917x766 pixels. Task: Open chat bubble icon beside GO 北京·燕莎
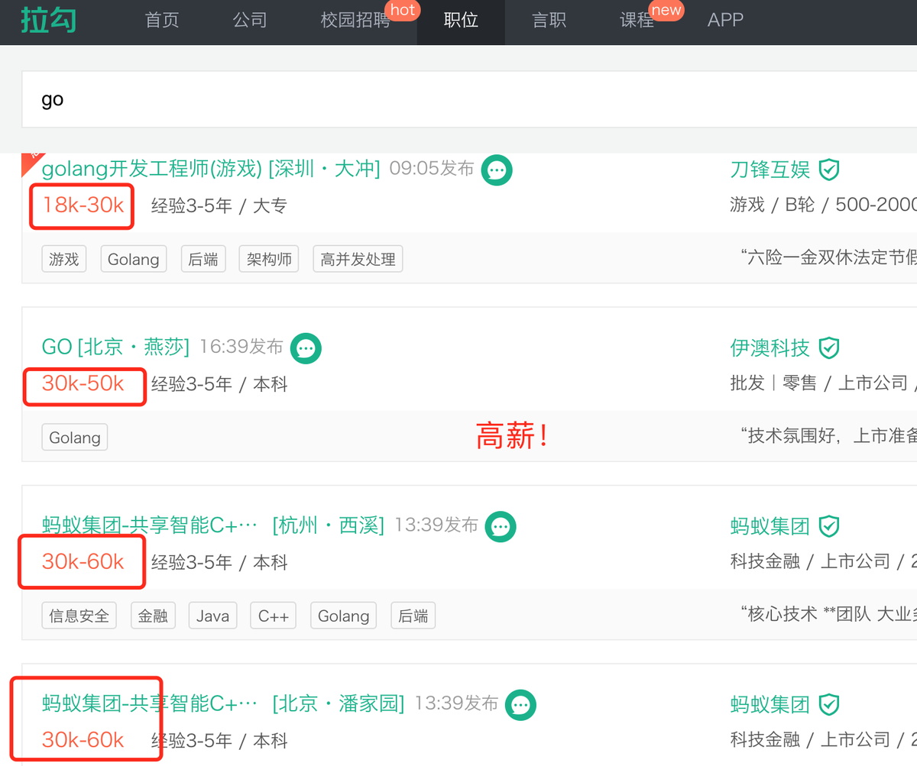click(x=306, y=348)
